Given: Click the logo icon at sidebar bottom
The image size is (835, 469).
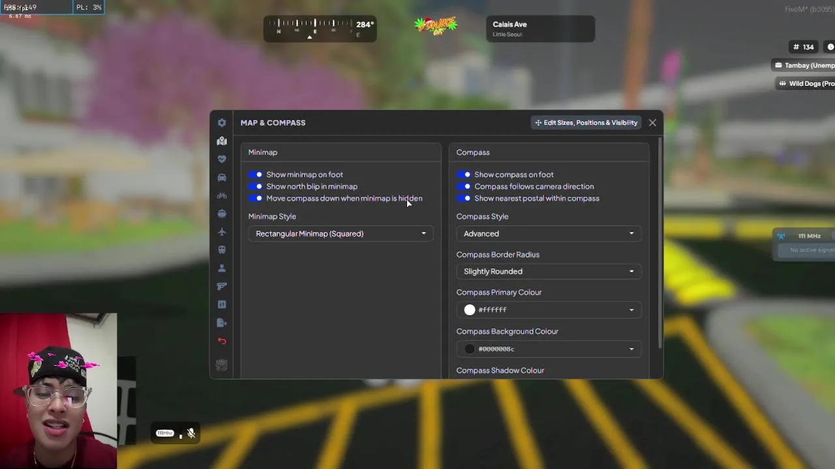Looking at the screenshot, I should point(222,365).
